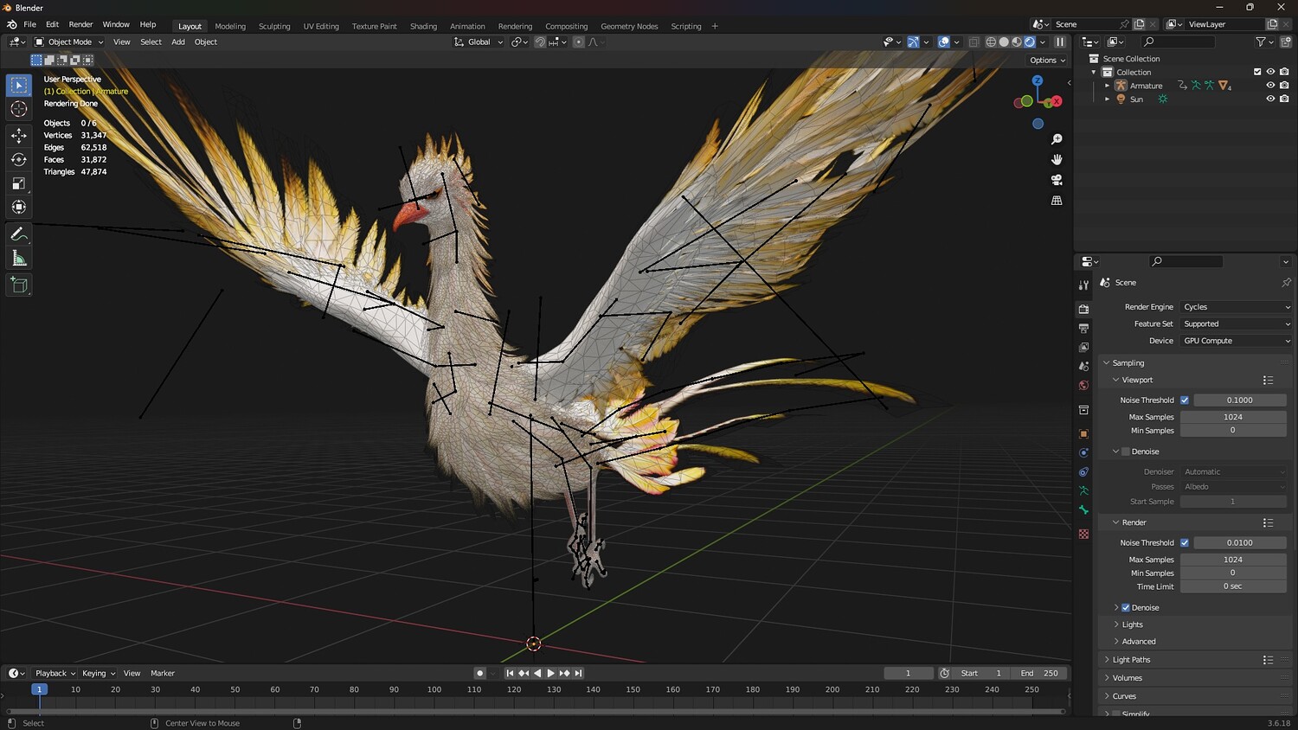Switch to the Sculpting workspace tab
1298x730 pixels.
click(274, 26)
